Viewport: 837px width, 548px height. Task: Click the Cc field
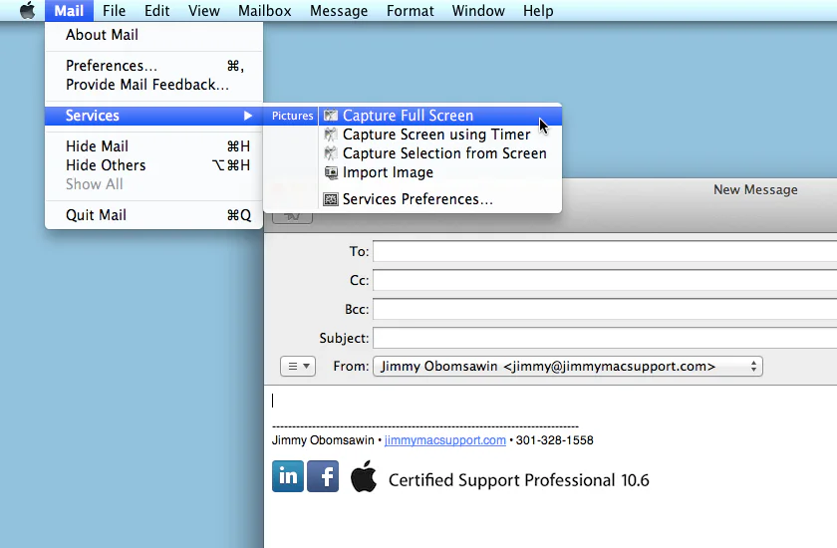tap(605, 280)
